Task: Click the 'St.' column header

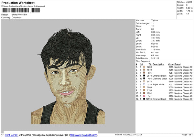Action: [150, 64]
